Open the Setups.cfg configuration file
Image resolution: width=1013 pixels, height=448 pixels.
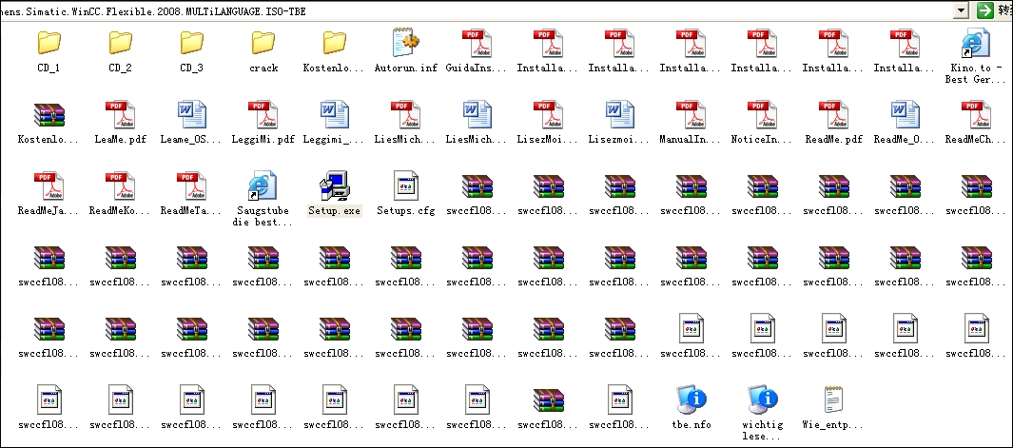tap(406, 186)
